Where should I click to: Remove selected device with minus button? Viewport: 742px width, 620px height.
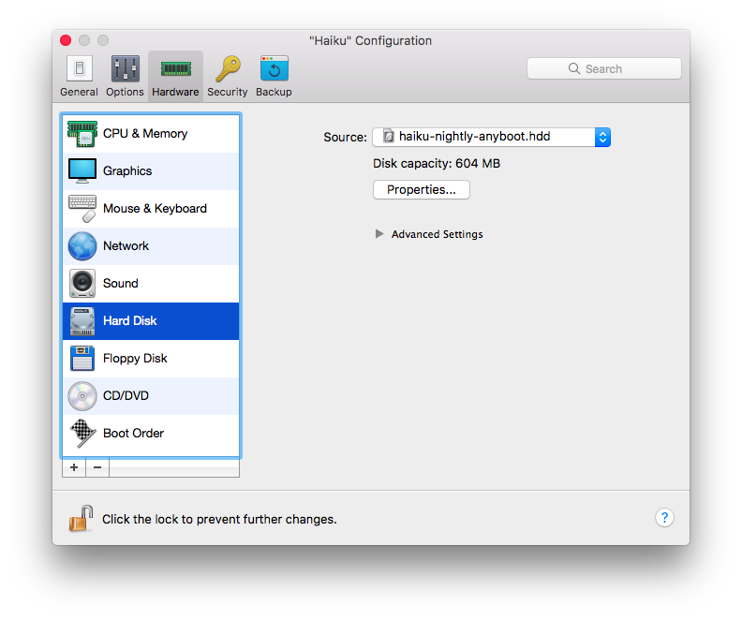(97, 467)
